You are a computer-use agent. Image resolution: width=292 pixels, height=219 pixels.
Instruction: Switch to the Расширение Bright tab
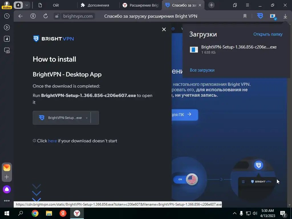[141, 5]
